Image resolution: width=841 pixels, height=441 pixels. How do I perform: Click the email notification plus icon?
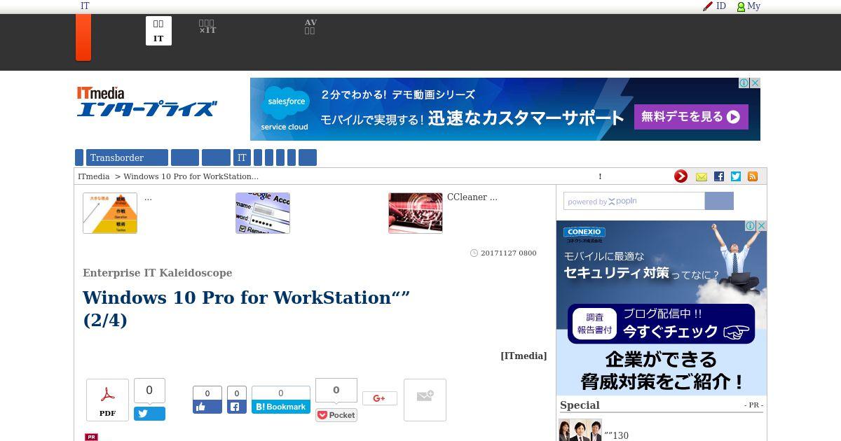pos(425,400)
